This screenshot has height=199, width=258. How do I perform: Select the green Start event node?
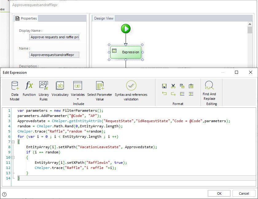[x=126, y=29]
